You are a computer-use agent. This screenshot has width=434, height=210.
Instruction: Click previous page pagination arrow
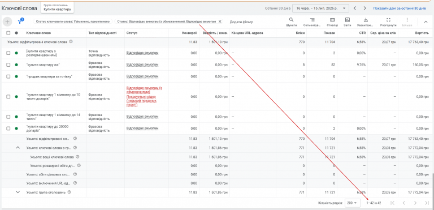(x=403, y=203)
